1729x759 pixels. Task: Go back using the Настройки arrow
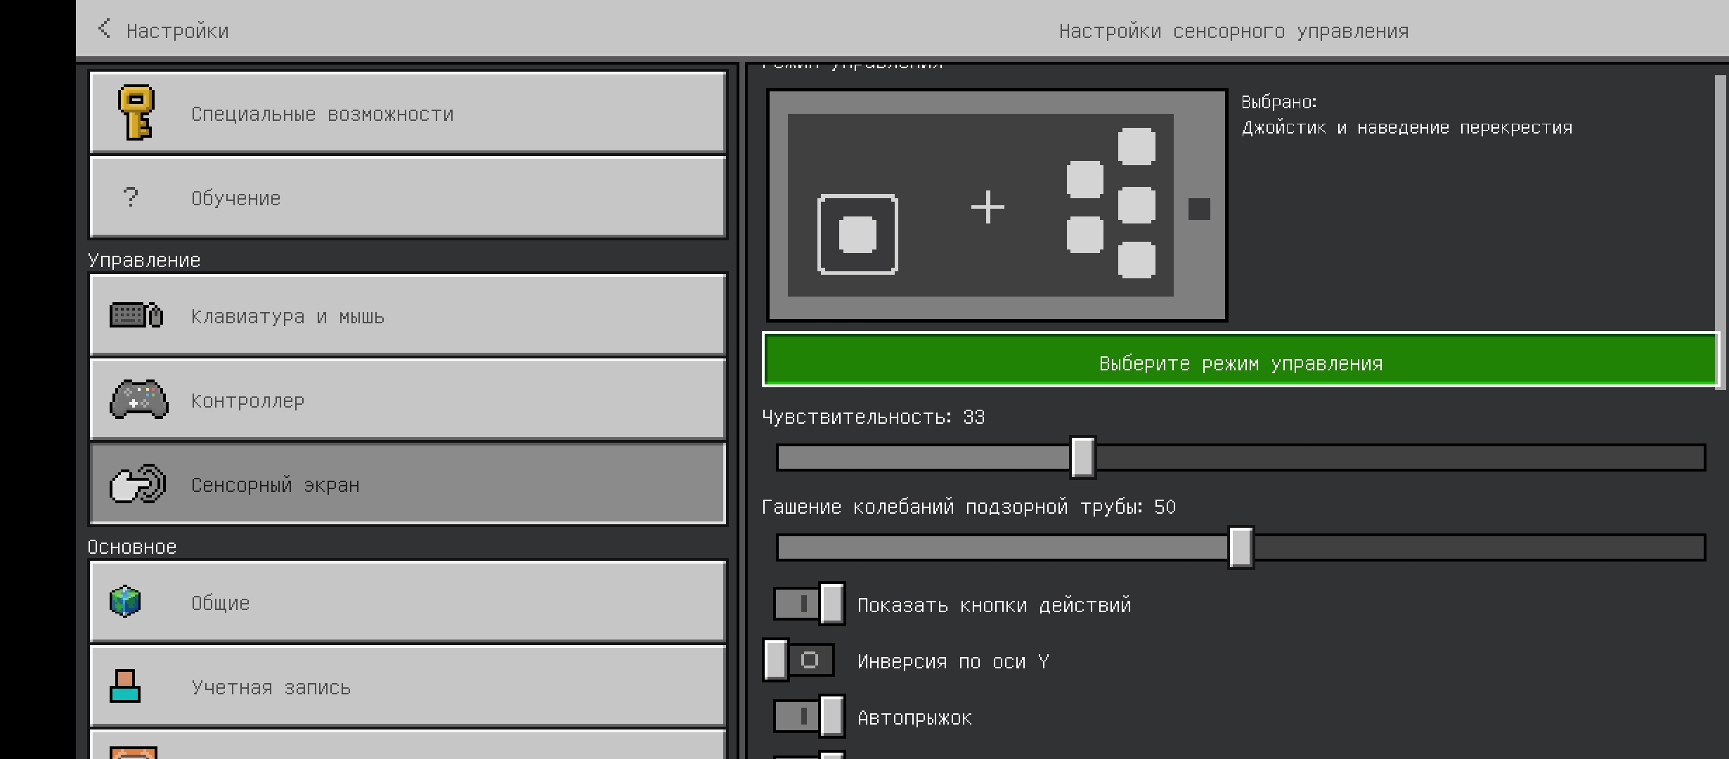(104, 29)
